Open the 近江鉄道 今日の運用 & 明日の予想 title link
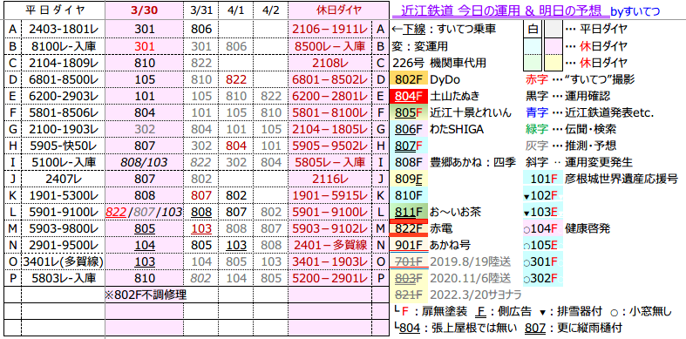Viewport: 686px width, 339px height. (x=500, y=11)
